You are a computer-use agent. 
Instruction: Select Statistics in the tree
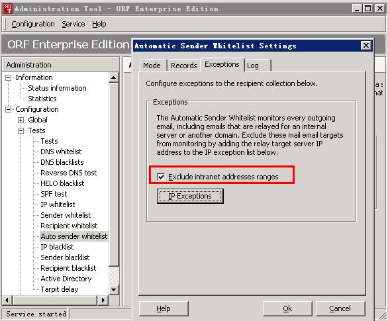click(x=42, y=99)
